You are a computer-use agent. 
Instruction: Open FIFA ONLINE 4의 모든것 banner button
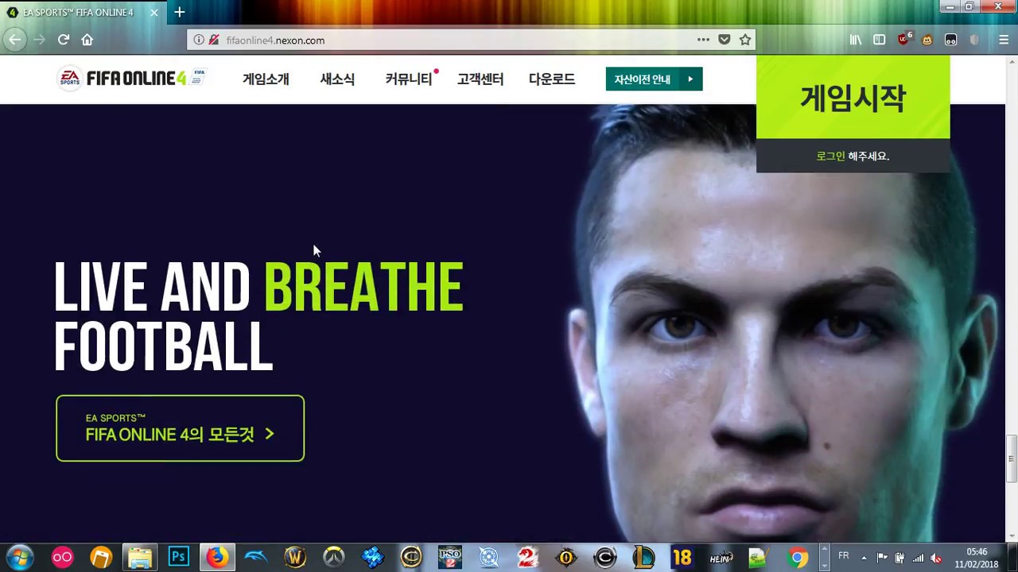tap(180, 428)
